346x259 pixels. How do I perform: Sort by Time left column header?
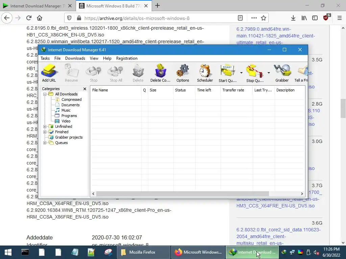(208, 90)
